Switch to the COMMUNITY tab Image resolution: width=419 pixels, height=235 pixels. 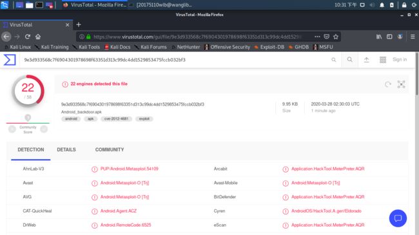point(110,149)
